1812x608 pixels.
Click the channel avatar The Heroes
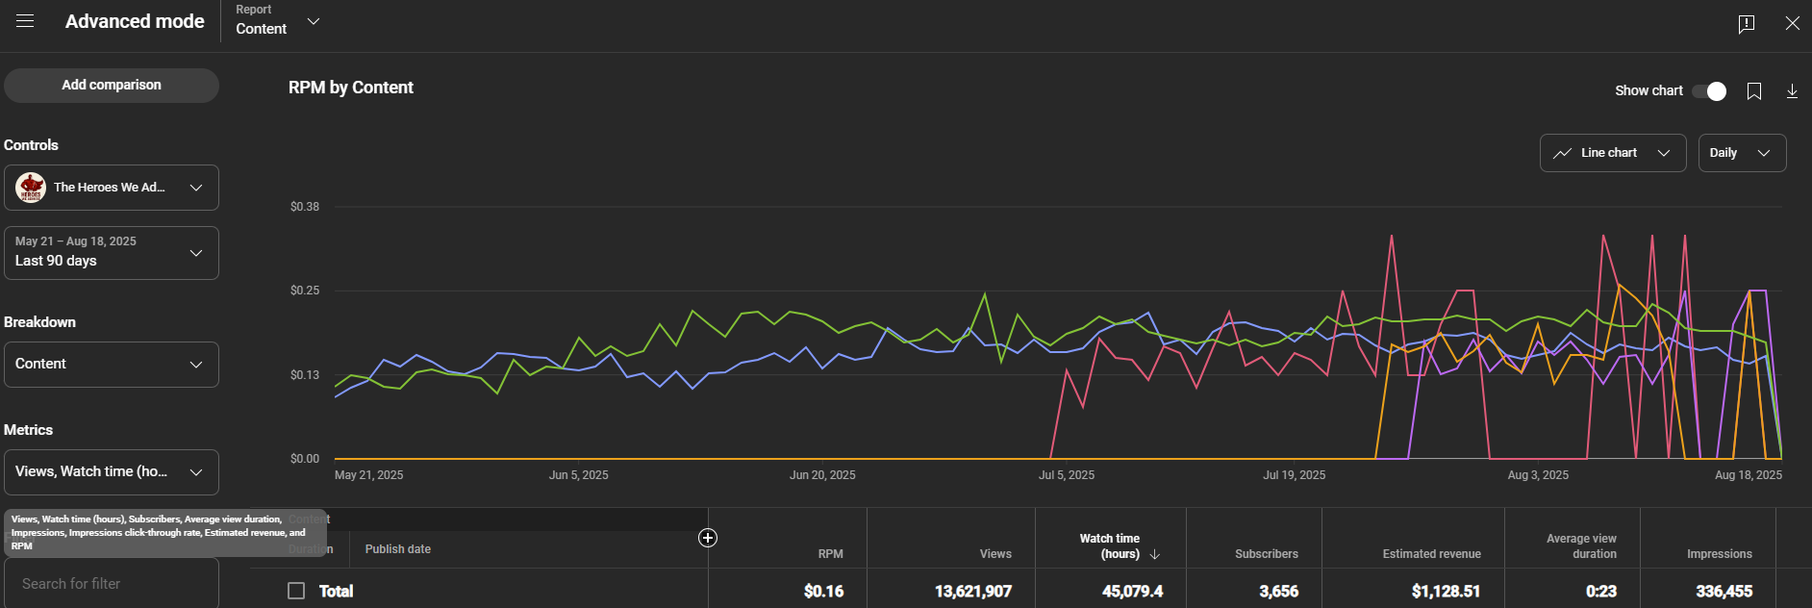pos(31,188)
